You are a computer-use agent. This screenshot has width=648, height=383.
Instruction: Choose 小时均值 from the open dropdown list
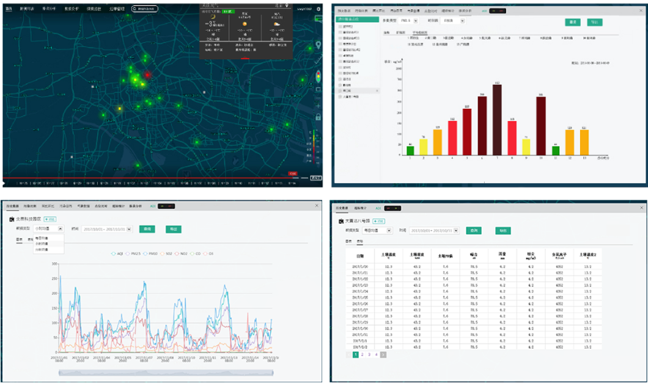(42, 244)
